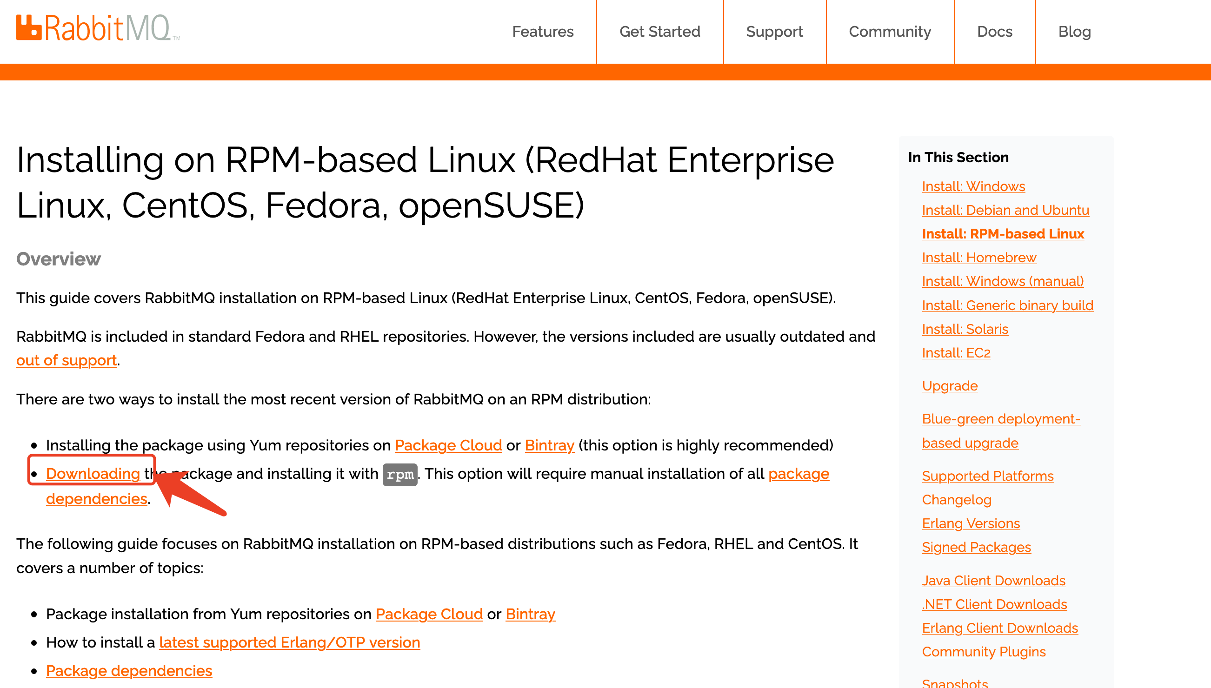Open the Community navigation item
The width and height of the screenshot is (1211, 688).
point(890,32)
